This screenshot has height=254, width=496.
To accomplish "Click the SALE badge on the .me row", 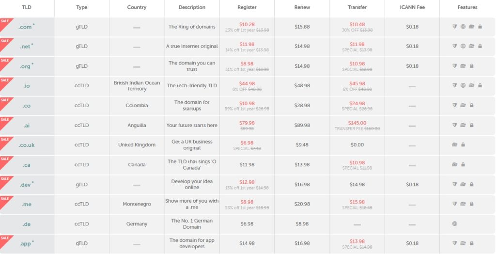I will click(5, 199).
